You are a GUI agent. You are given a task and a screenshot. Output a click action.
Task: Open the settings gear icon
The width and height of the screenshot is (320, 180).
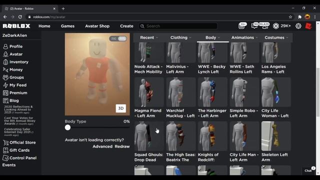[298, 26]
